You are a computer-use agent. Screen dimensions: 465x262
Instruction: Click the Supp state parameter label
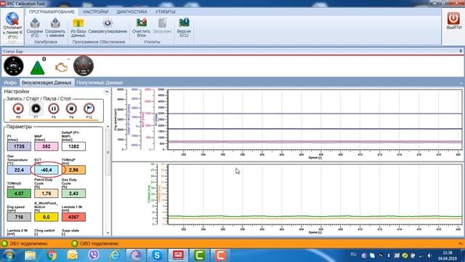pos(70,232)
